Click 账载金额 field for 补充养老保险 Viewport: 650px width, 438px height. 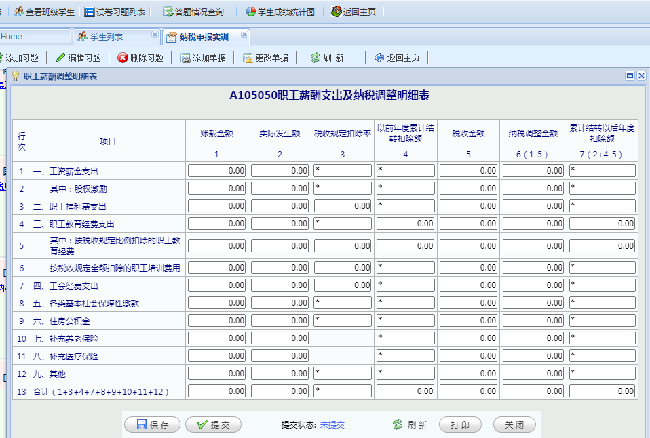pos(217,338)
